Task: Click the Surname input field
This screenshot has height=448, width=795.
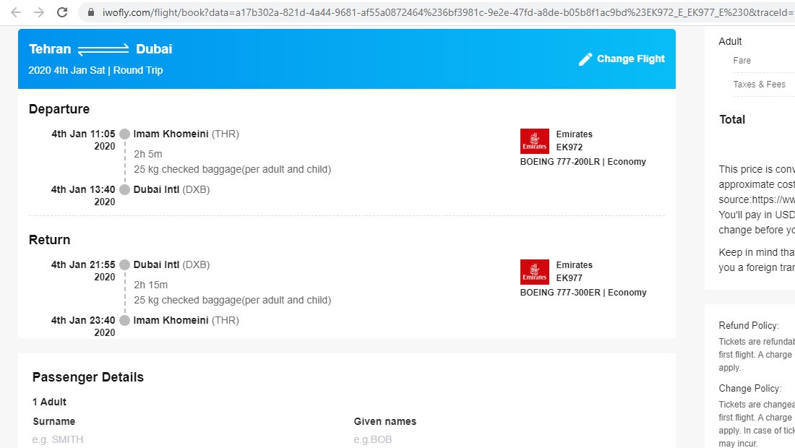Action: click(108, 439)
